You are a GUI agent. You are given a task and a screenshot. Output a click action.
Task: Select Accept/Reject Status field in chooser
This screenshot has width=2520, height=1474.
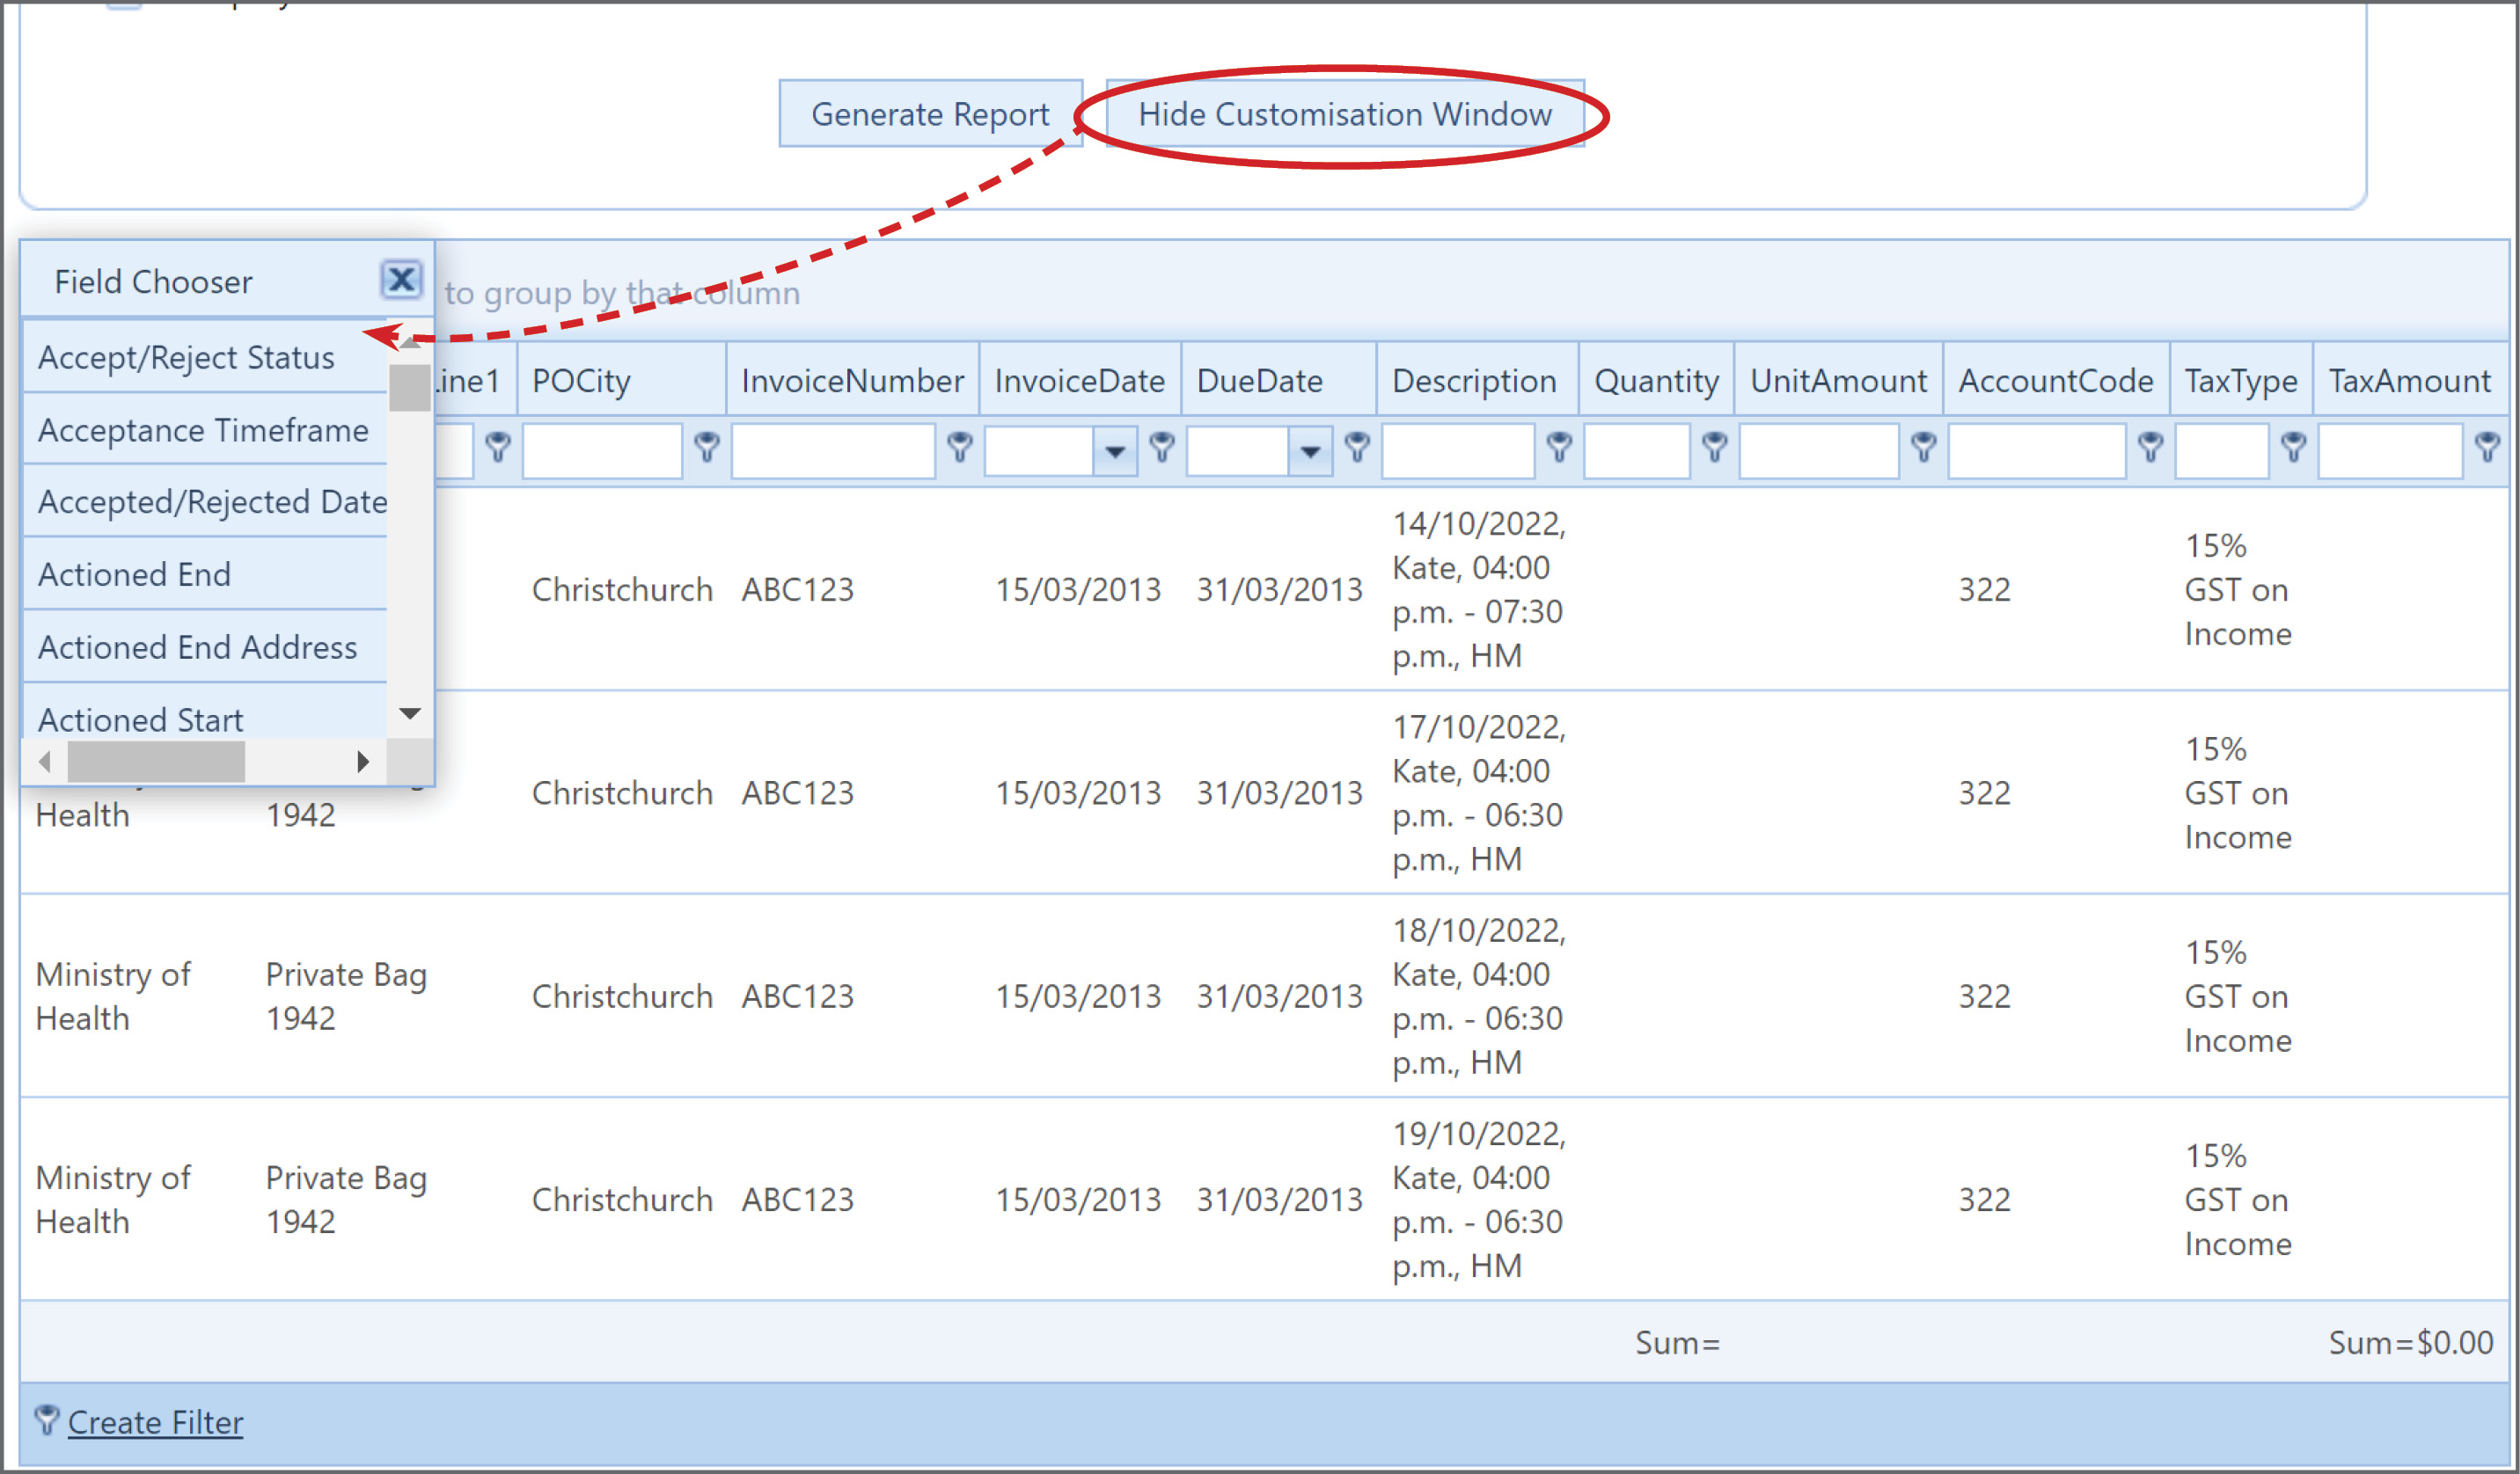pyautogui.click(x=205, y=357)
